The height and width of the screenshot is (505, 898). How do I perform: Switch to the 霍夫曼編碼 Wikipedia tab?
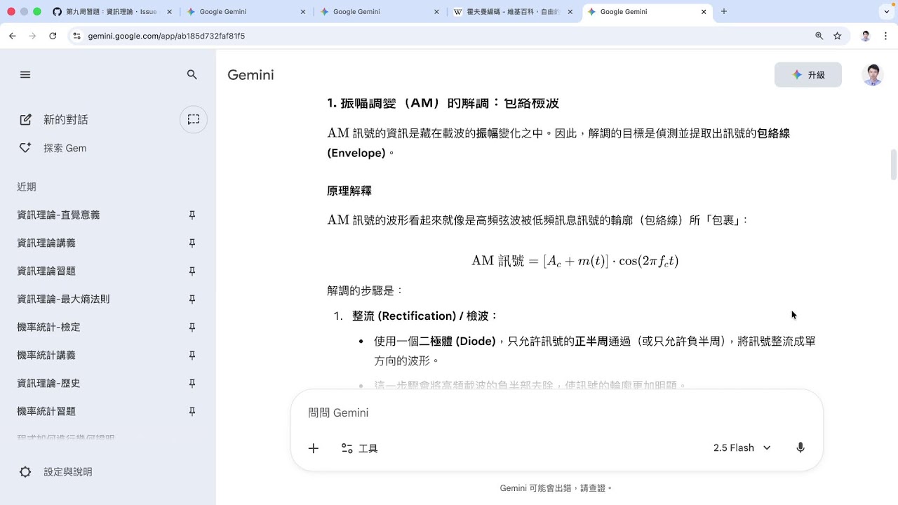point(512,12)
